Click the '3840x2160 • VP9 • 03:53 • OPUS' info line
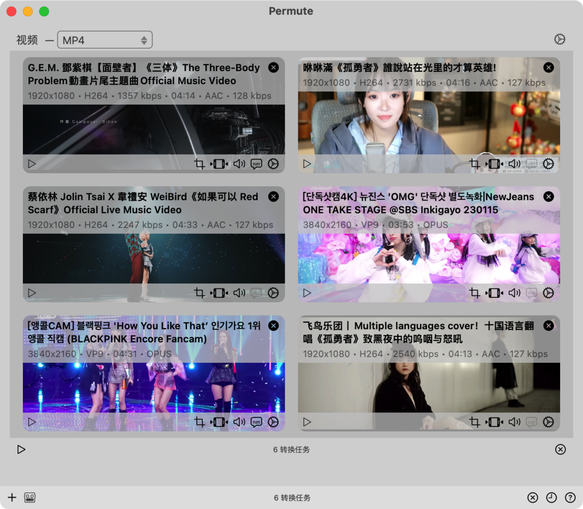Screen dimensions: 583x509 (x=376, y=225)
